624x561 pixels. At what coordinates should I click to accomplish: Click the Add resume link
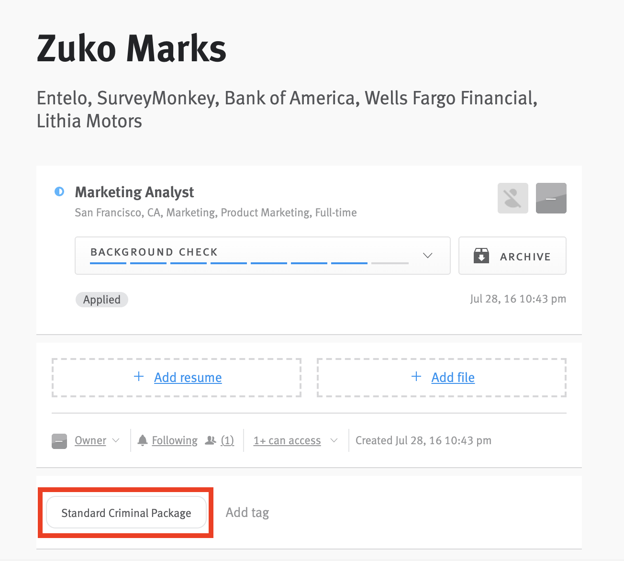pyautogui.click(x=188, y=378)
